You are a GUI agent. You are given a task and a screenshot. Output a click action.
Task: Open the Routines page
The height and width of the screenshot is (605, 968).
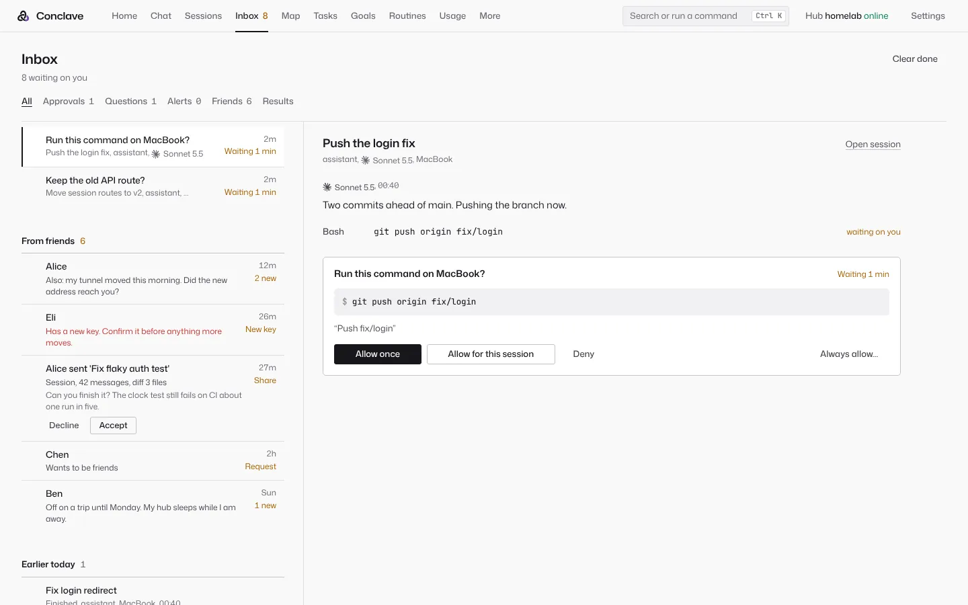click(x=407, y=16)
